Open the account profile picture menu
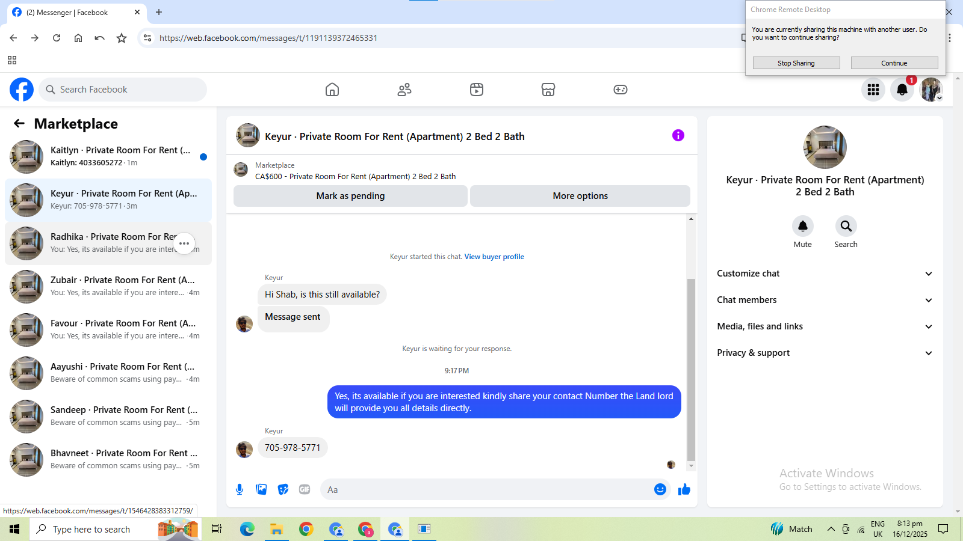Image resolution: width=963 pixels, height=541 pixels. [931, 90]
